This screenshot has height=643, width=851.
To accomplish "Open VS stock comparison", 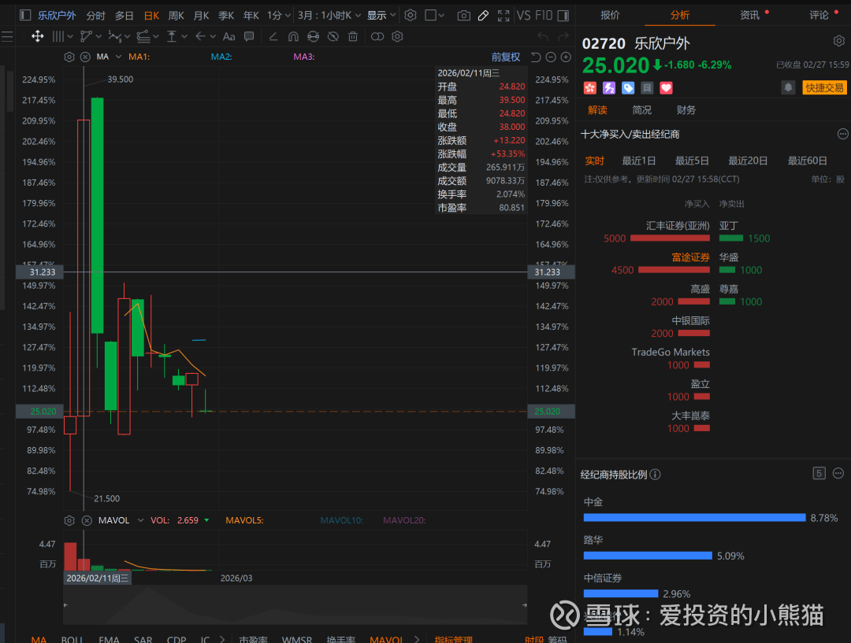I will click(x=523, y=15).
